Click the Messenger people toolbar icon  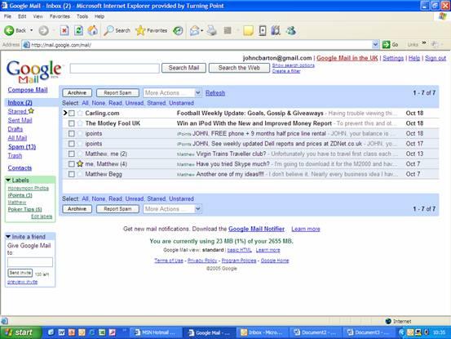click(x=291, y=30)
